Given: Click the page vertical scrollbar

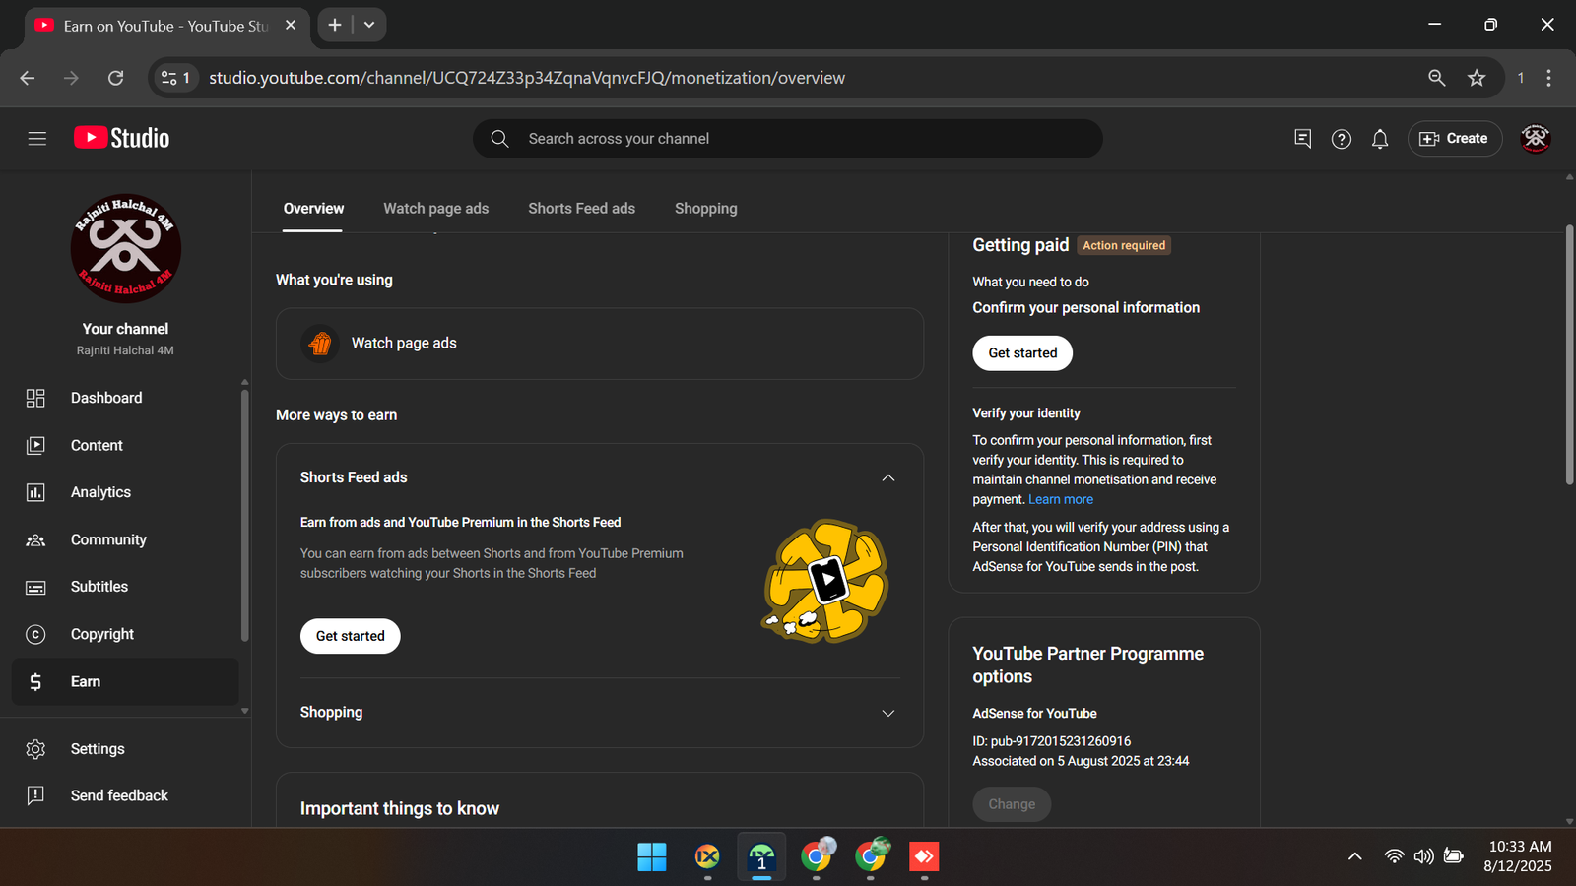Looking at the screenshot, I should pyautogui.click(x=1569, y=354).
